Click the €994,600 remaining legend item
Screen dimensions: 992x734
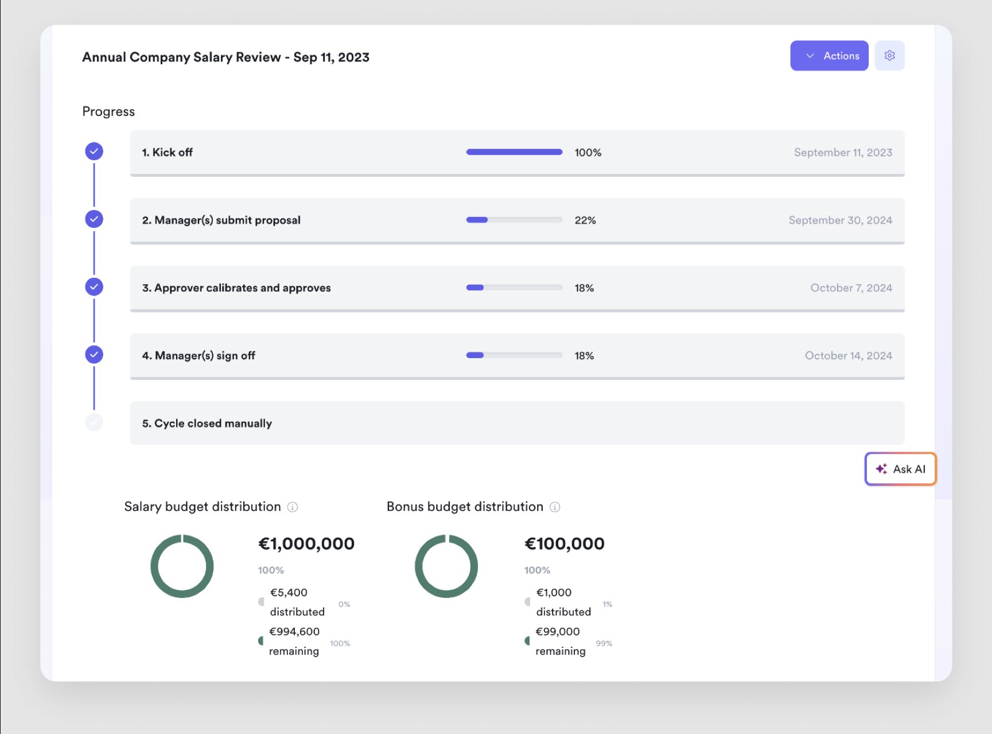(x=294, y=641)
